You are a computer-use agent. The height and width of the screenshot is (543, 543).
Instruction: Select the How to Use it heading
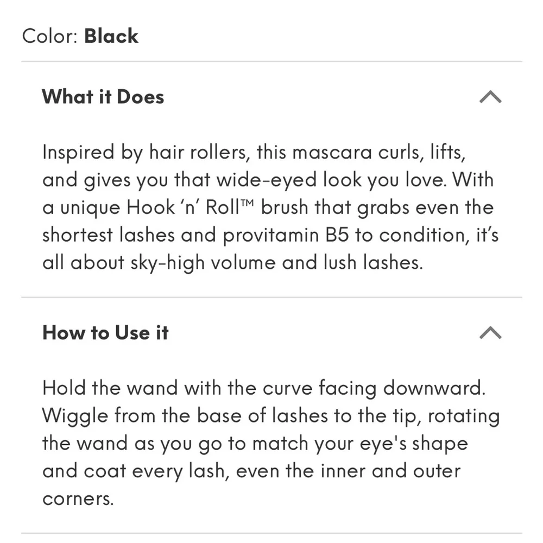(105, 333)
